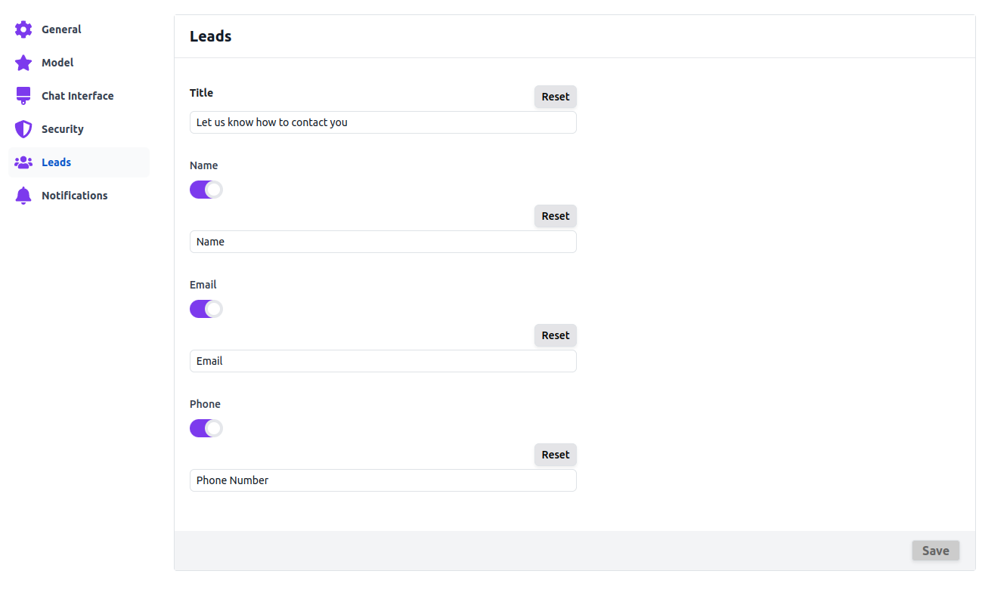The height and width of the screenshot is (608, 982).
Task: Select the Notifications menu item
Action: [74, 196]
